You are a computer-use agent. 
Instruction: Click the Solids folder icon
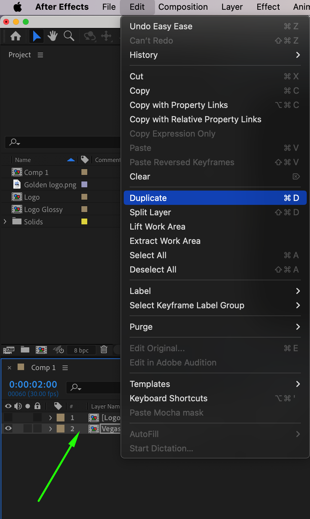click(x=17, y=221)
